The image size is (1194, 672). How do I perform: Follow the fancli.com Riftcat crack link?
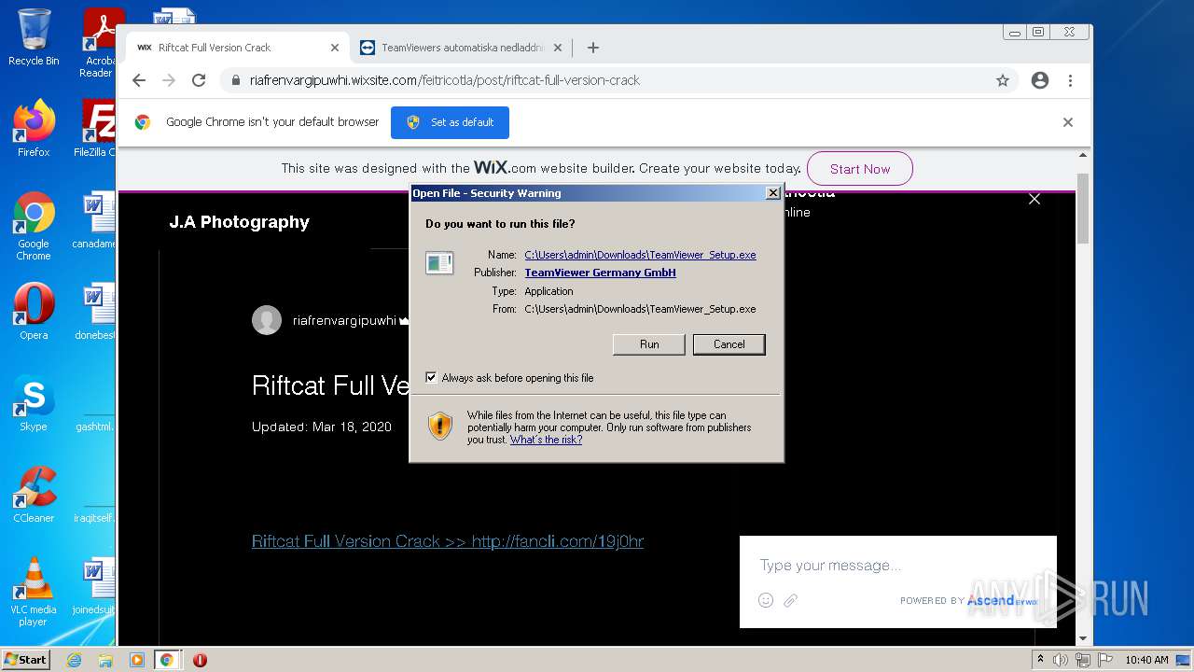tap(448, 541)
